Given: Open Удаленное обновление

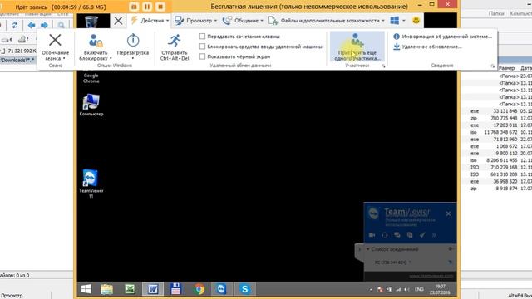Looking at the screenshot, I should click(427, 47).
